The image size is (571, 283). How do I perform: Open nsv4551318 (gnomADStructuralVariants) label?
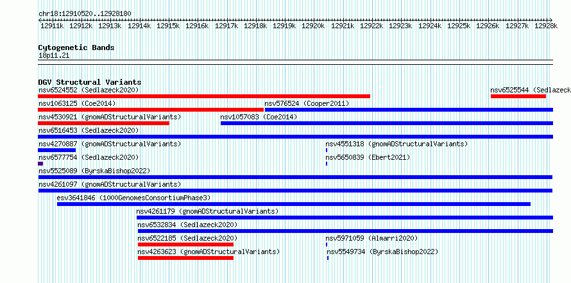[x=396, y=144]
